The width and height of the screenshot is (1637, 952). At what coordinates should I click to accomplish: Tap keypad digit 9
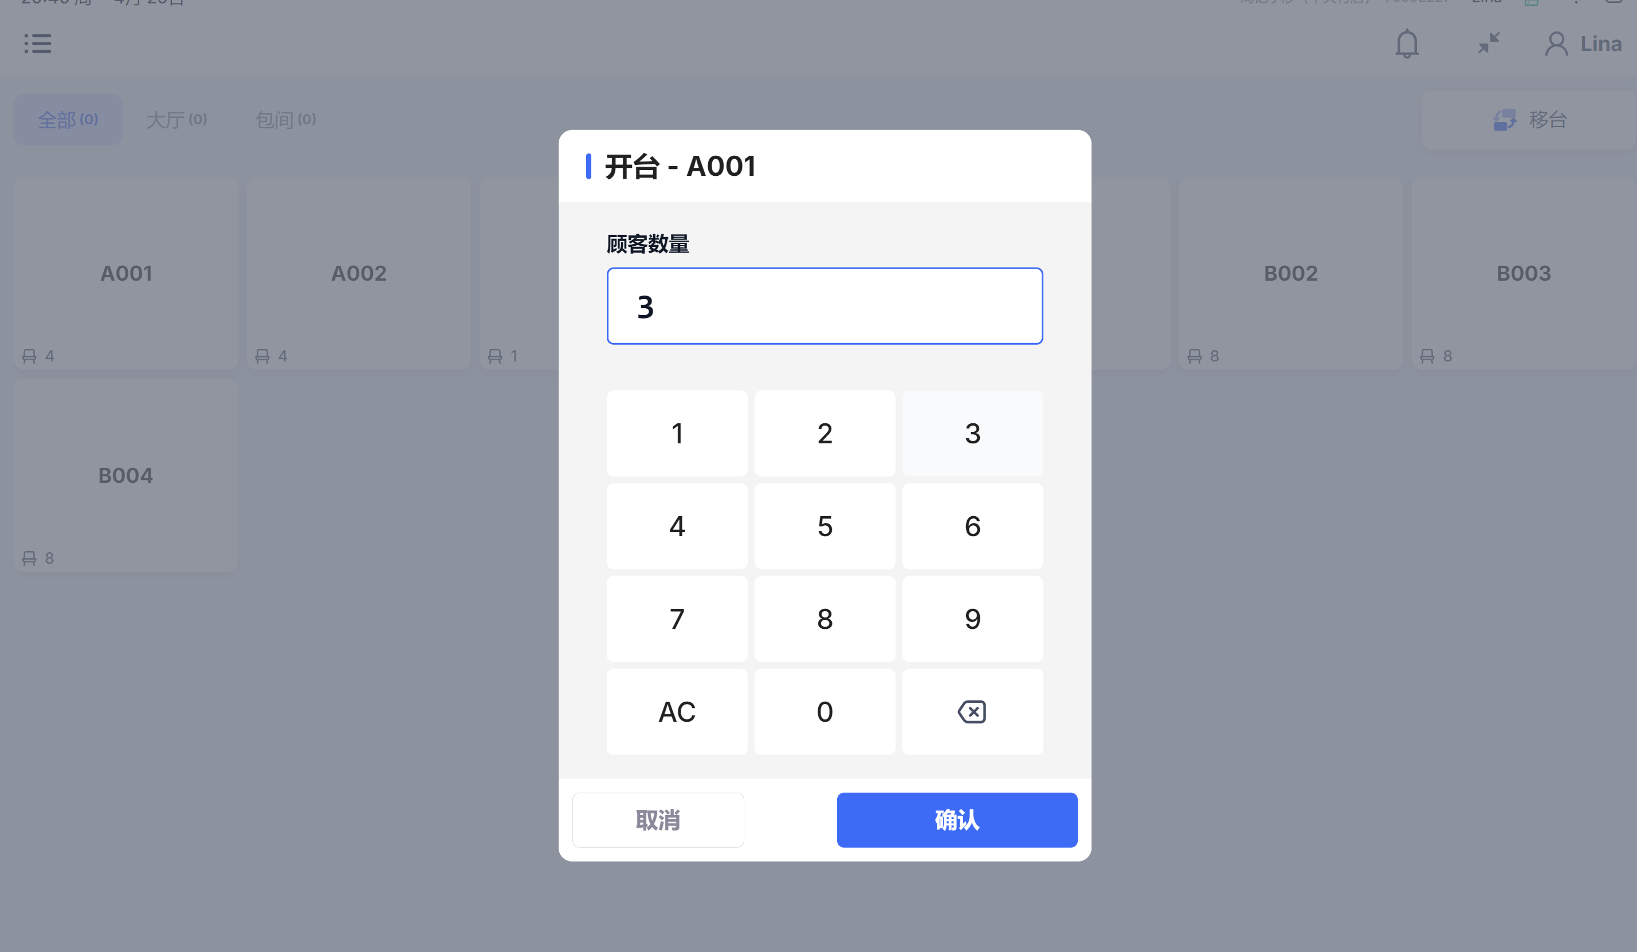pyautogui.click(x=972, y=619)
